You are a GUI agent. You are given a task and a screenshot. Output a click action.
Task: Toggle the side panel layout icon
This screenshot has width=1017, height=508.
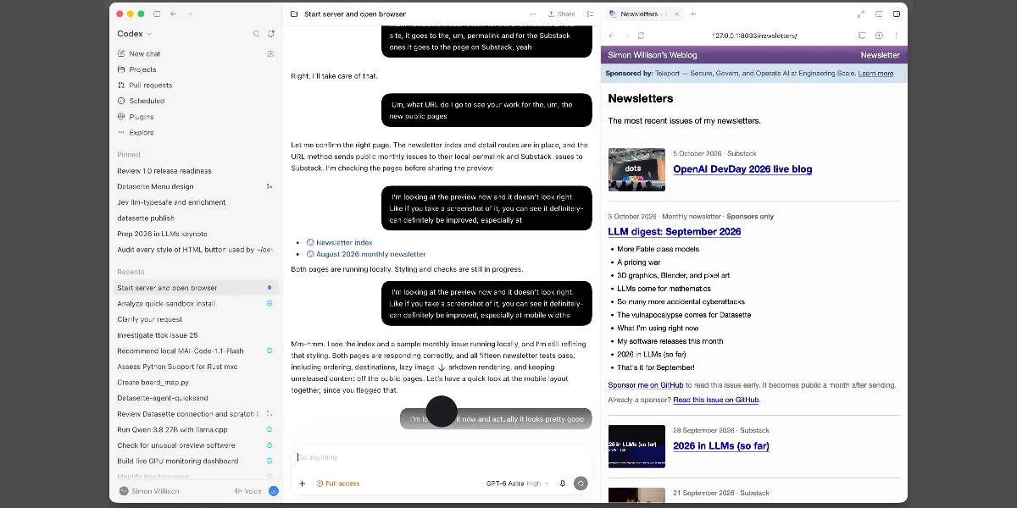click(897, 14)
